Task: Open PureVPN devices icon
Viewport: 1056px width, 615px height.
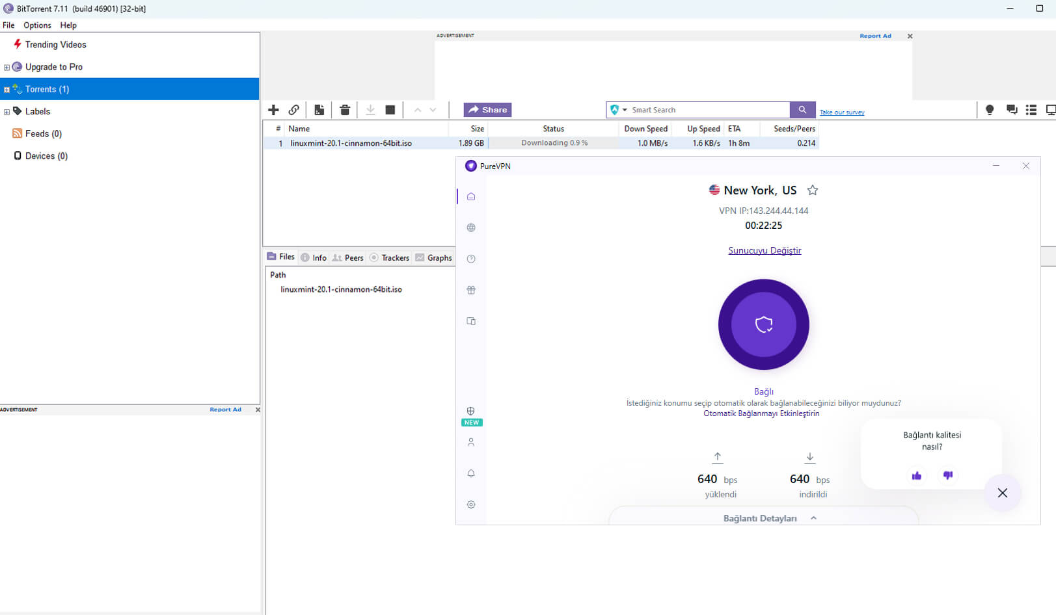Action: click(471, 321)
